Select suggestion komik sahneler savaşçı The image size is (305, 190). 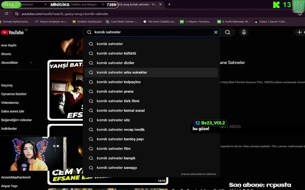click(151, 168)
